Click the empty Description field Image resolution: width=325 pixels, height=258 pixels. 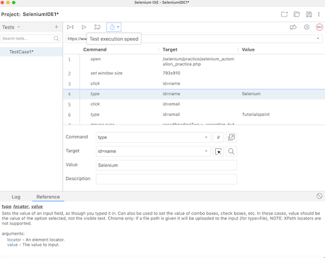tap(166, 179)
